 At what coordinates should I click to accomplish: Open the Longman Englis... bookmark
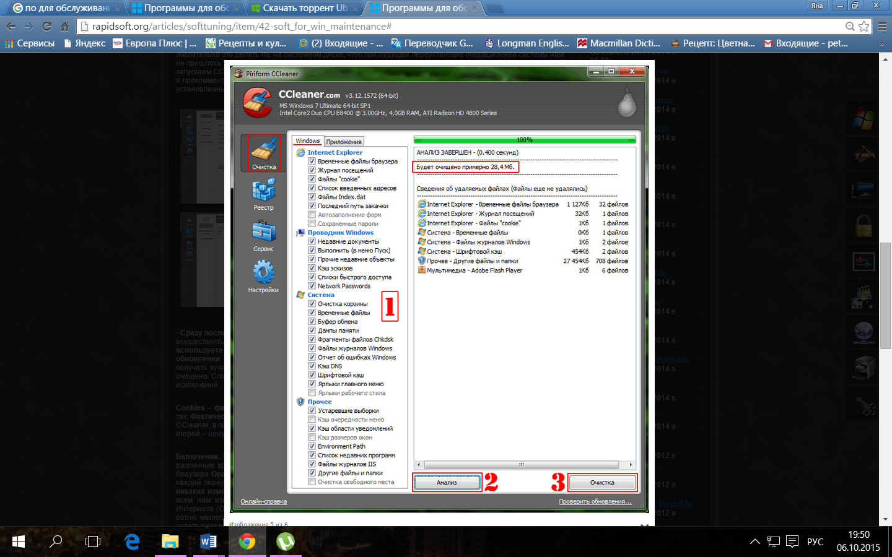coord(527,43)
